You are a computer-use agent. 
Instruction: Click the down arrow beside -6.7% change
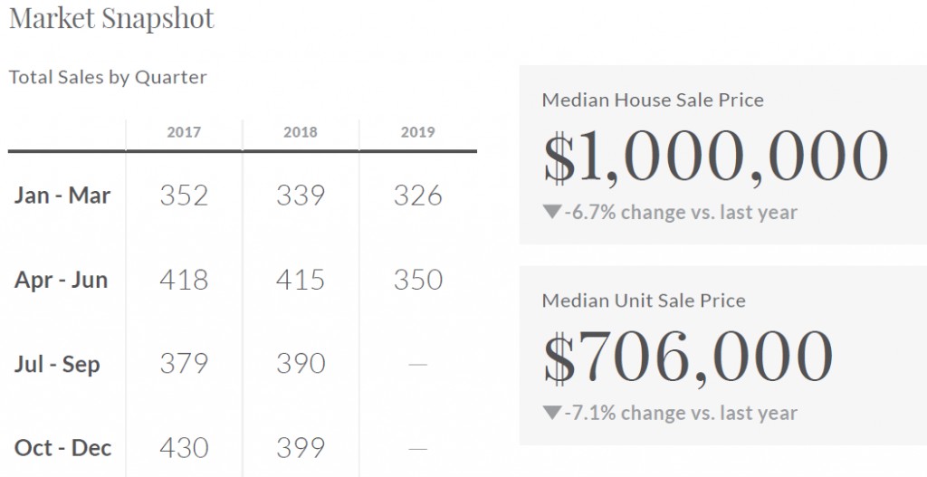click(x=551, y=213)
